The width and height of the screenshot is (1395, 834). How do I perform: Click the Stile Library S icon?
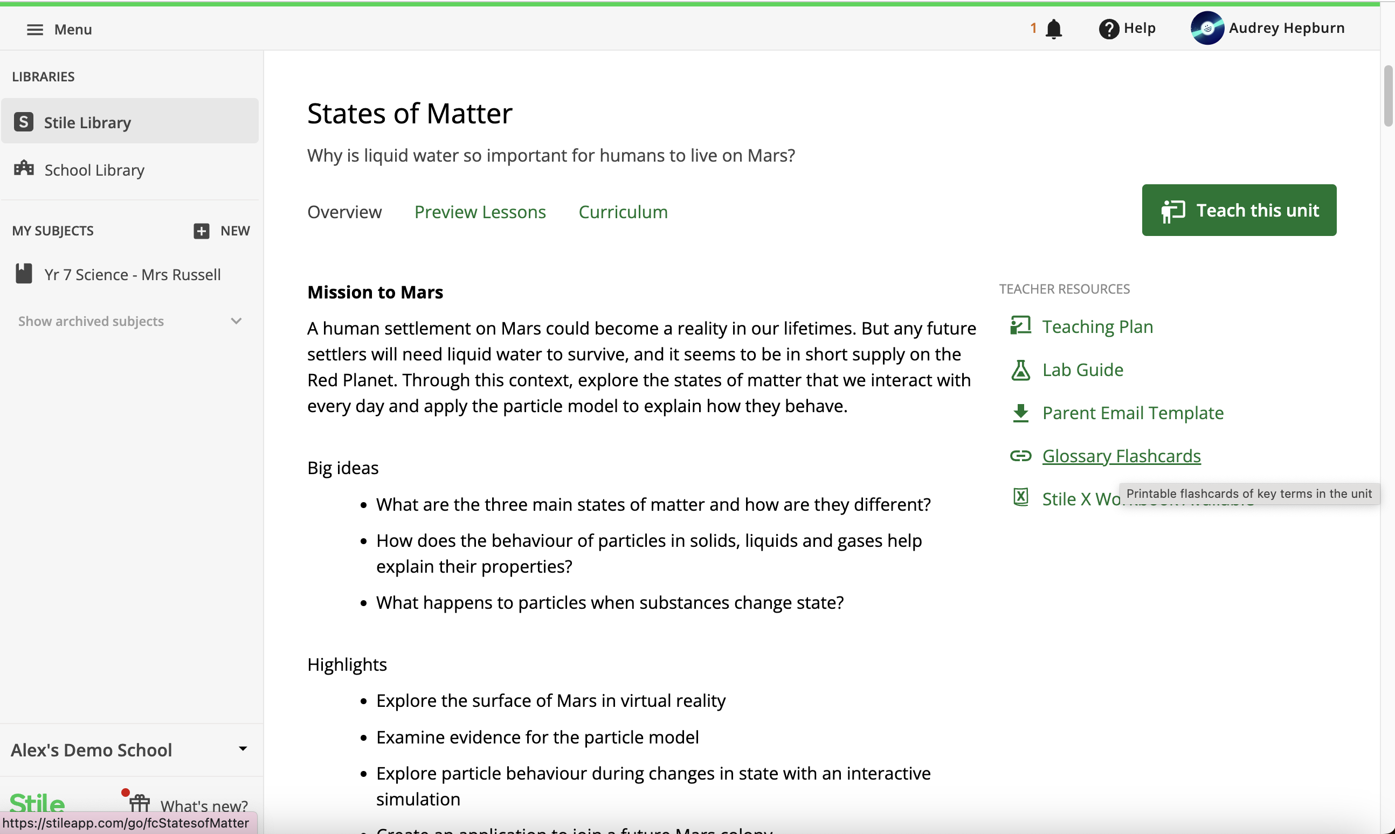tap(24, 122)
